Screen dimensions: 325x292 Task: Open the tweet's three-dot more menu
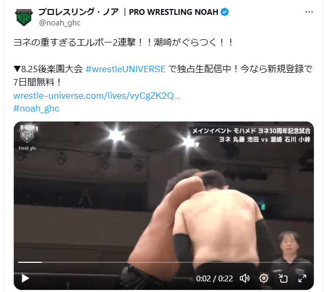coord(309,12)
